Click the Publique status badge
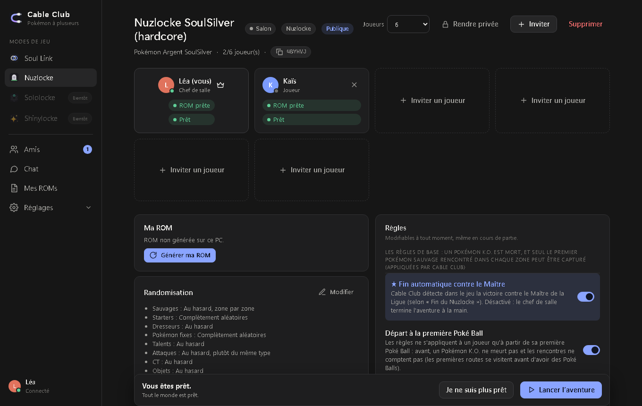The height and width of the screenshot is (406, 642). (x=338, y=29)
